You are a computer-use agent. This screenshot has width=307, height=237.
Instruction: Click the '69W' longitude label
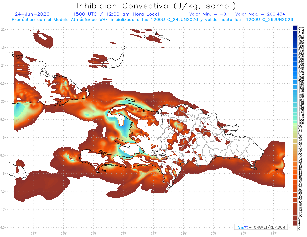(244, 233)
